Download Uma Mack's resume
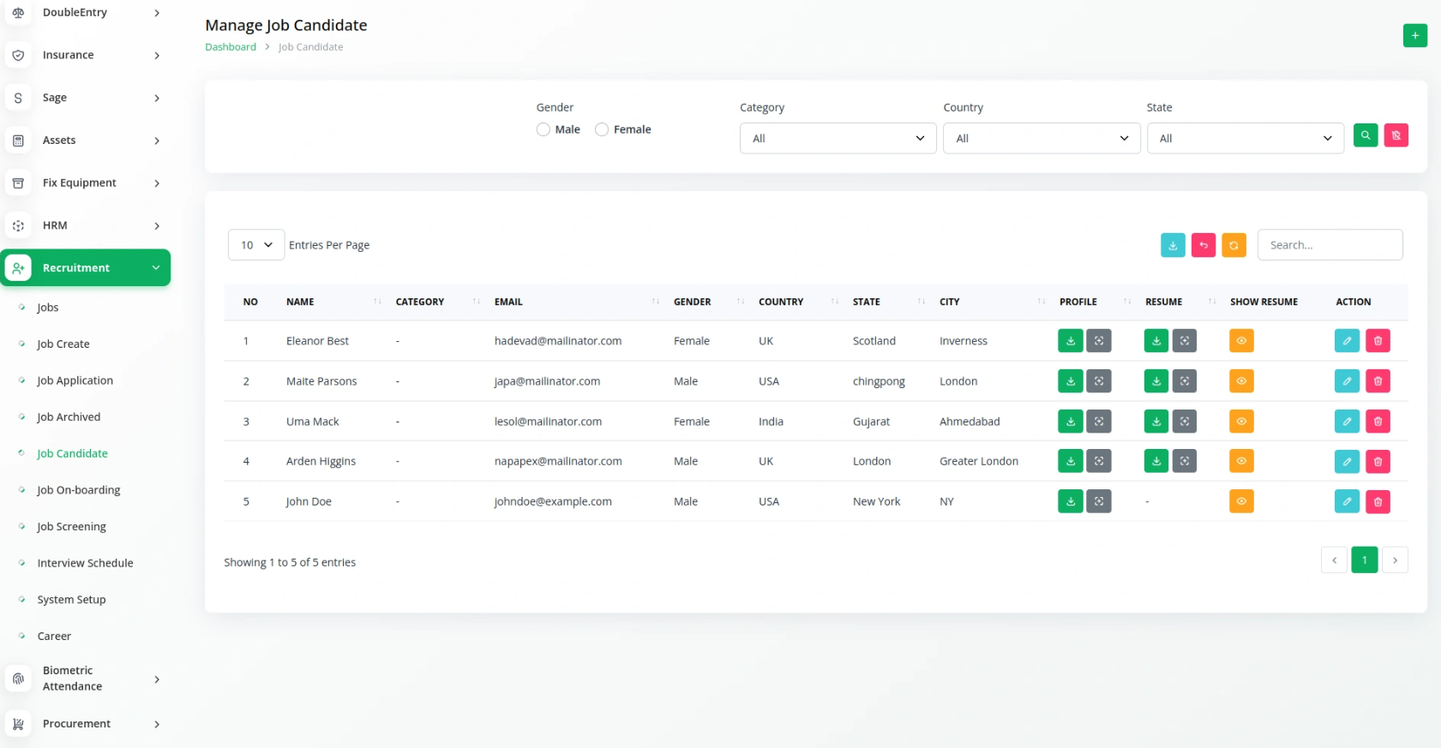The image size is (1441, 748). coord(1156,422)
